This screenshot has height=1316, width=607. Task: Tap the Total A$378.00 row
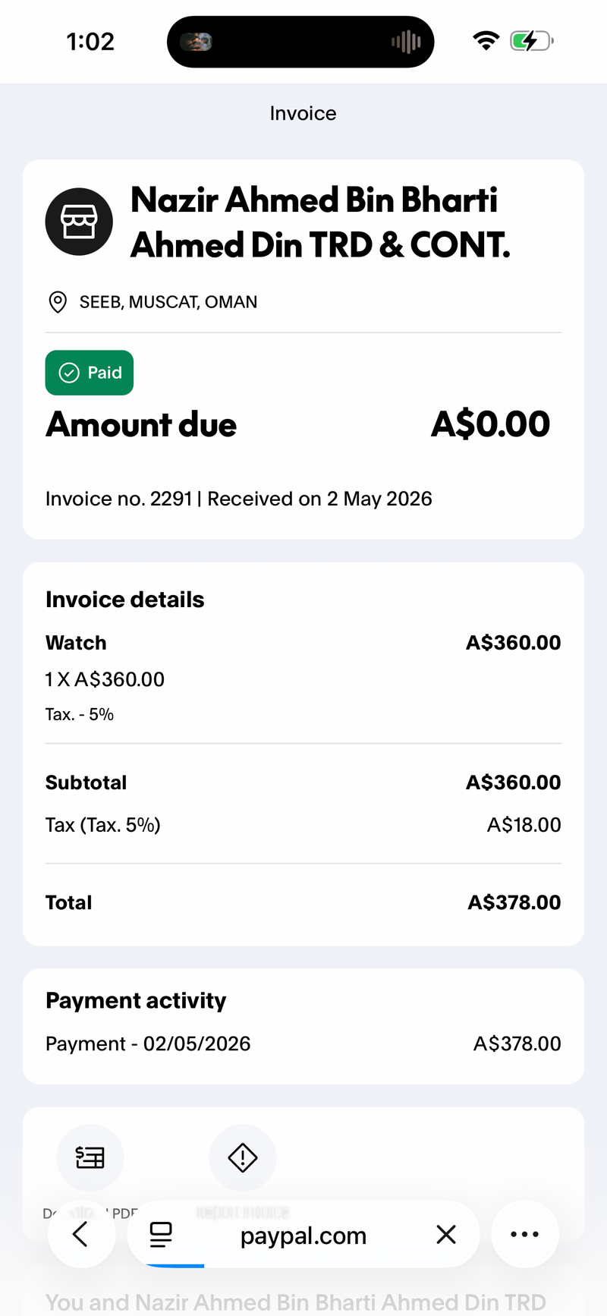(303, 902)
